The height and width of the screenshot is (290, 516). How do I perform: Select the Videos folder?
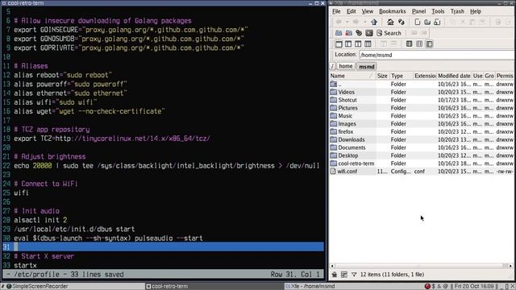[x=421, y=92]
